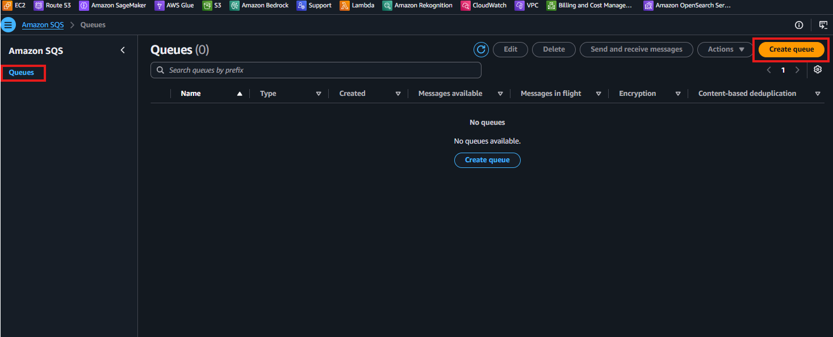Click the Amazon SQS breadcrumb link

(x=43, y=25)
